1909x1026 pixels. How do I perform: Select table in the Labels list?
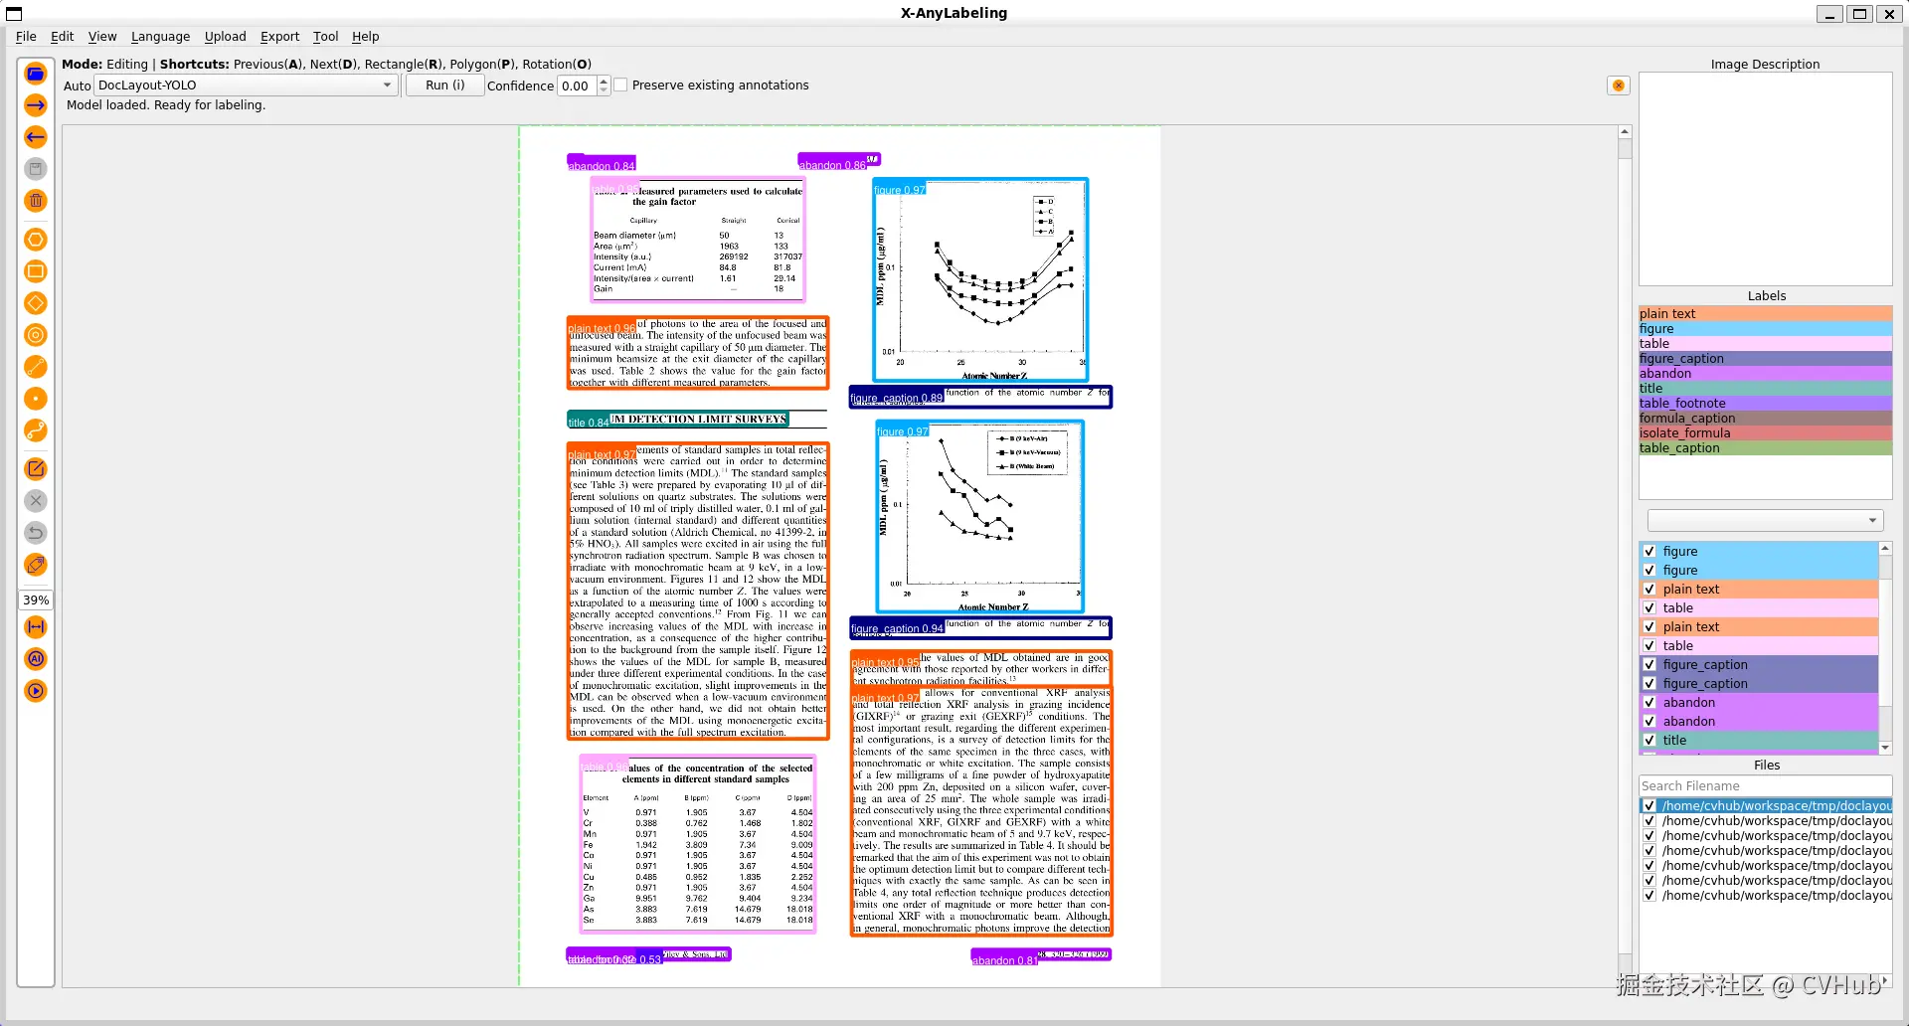click(1765, 344)
